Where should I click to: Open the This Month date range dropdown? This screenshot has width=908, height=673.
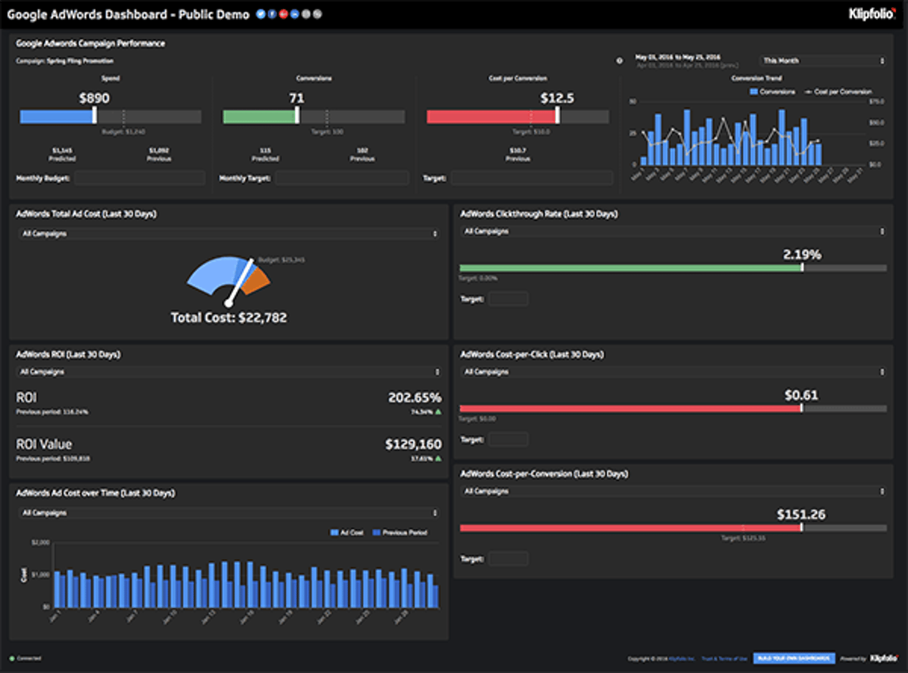coord(822,60)
